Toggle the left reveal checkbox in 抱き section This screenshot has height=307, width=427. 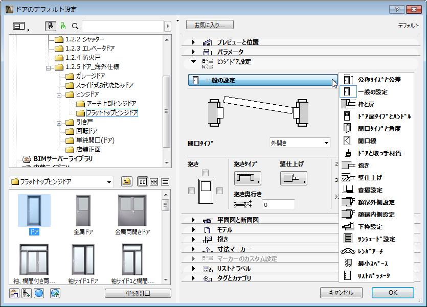pos(192,190)
